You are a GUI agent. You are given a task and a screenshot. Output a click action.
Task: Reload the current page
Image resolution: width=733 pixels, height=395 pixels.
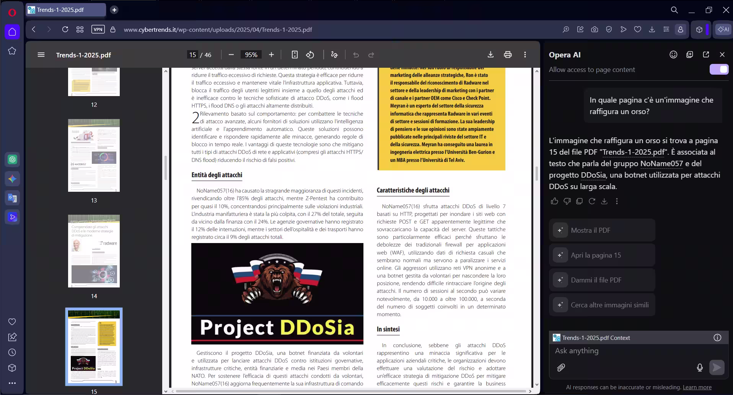click(x=65, y=29)
